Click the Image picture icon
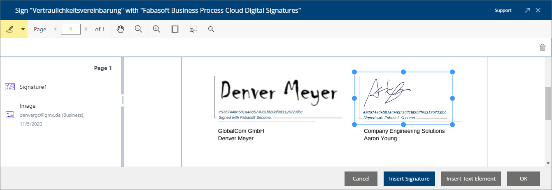552x190 pixels. 10,115
